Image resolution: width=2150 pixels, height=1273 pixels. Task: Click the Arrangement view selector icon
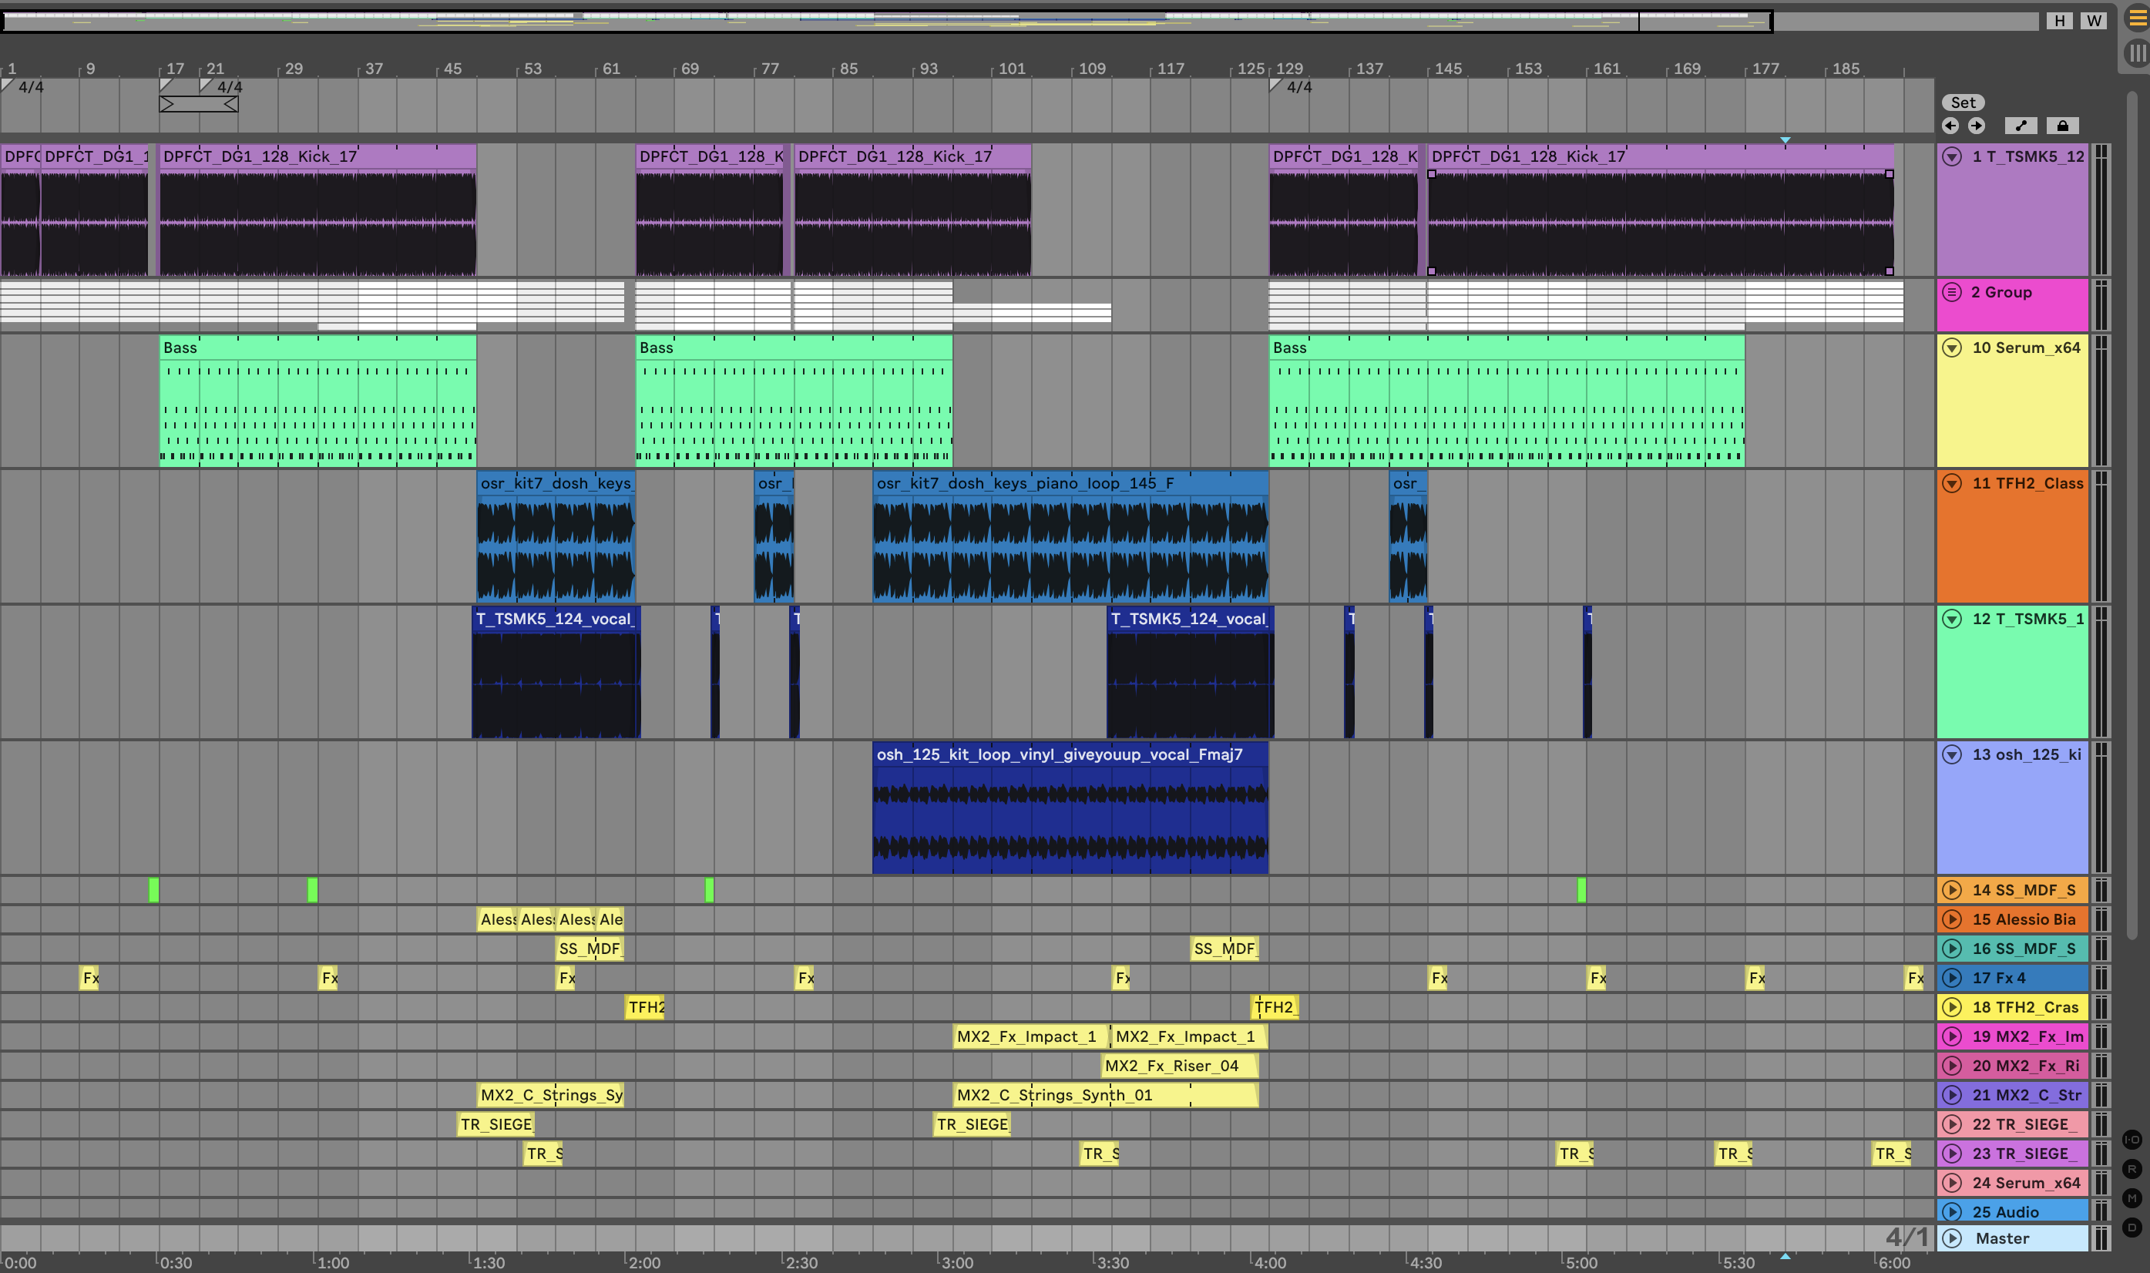pyautogui.click(x=2138, y=18)
